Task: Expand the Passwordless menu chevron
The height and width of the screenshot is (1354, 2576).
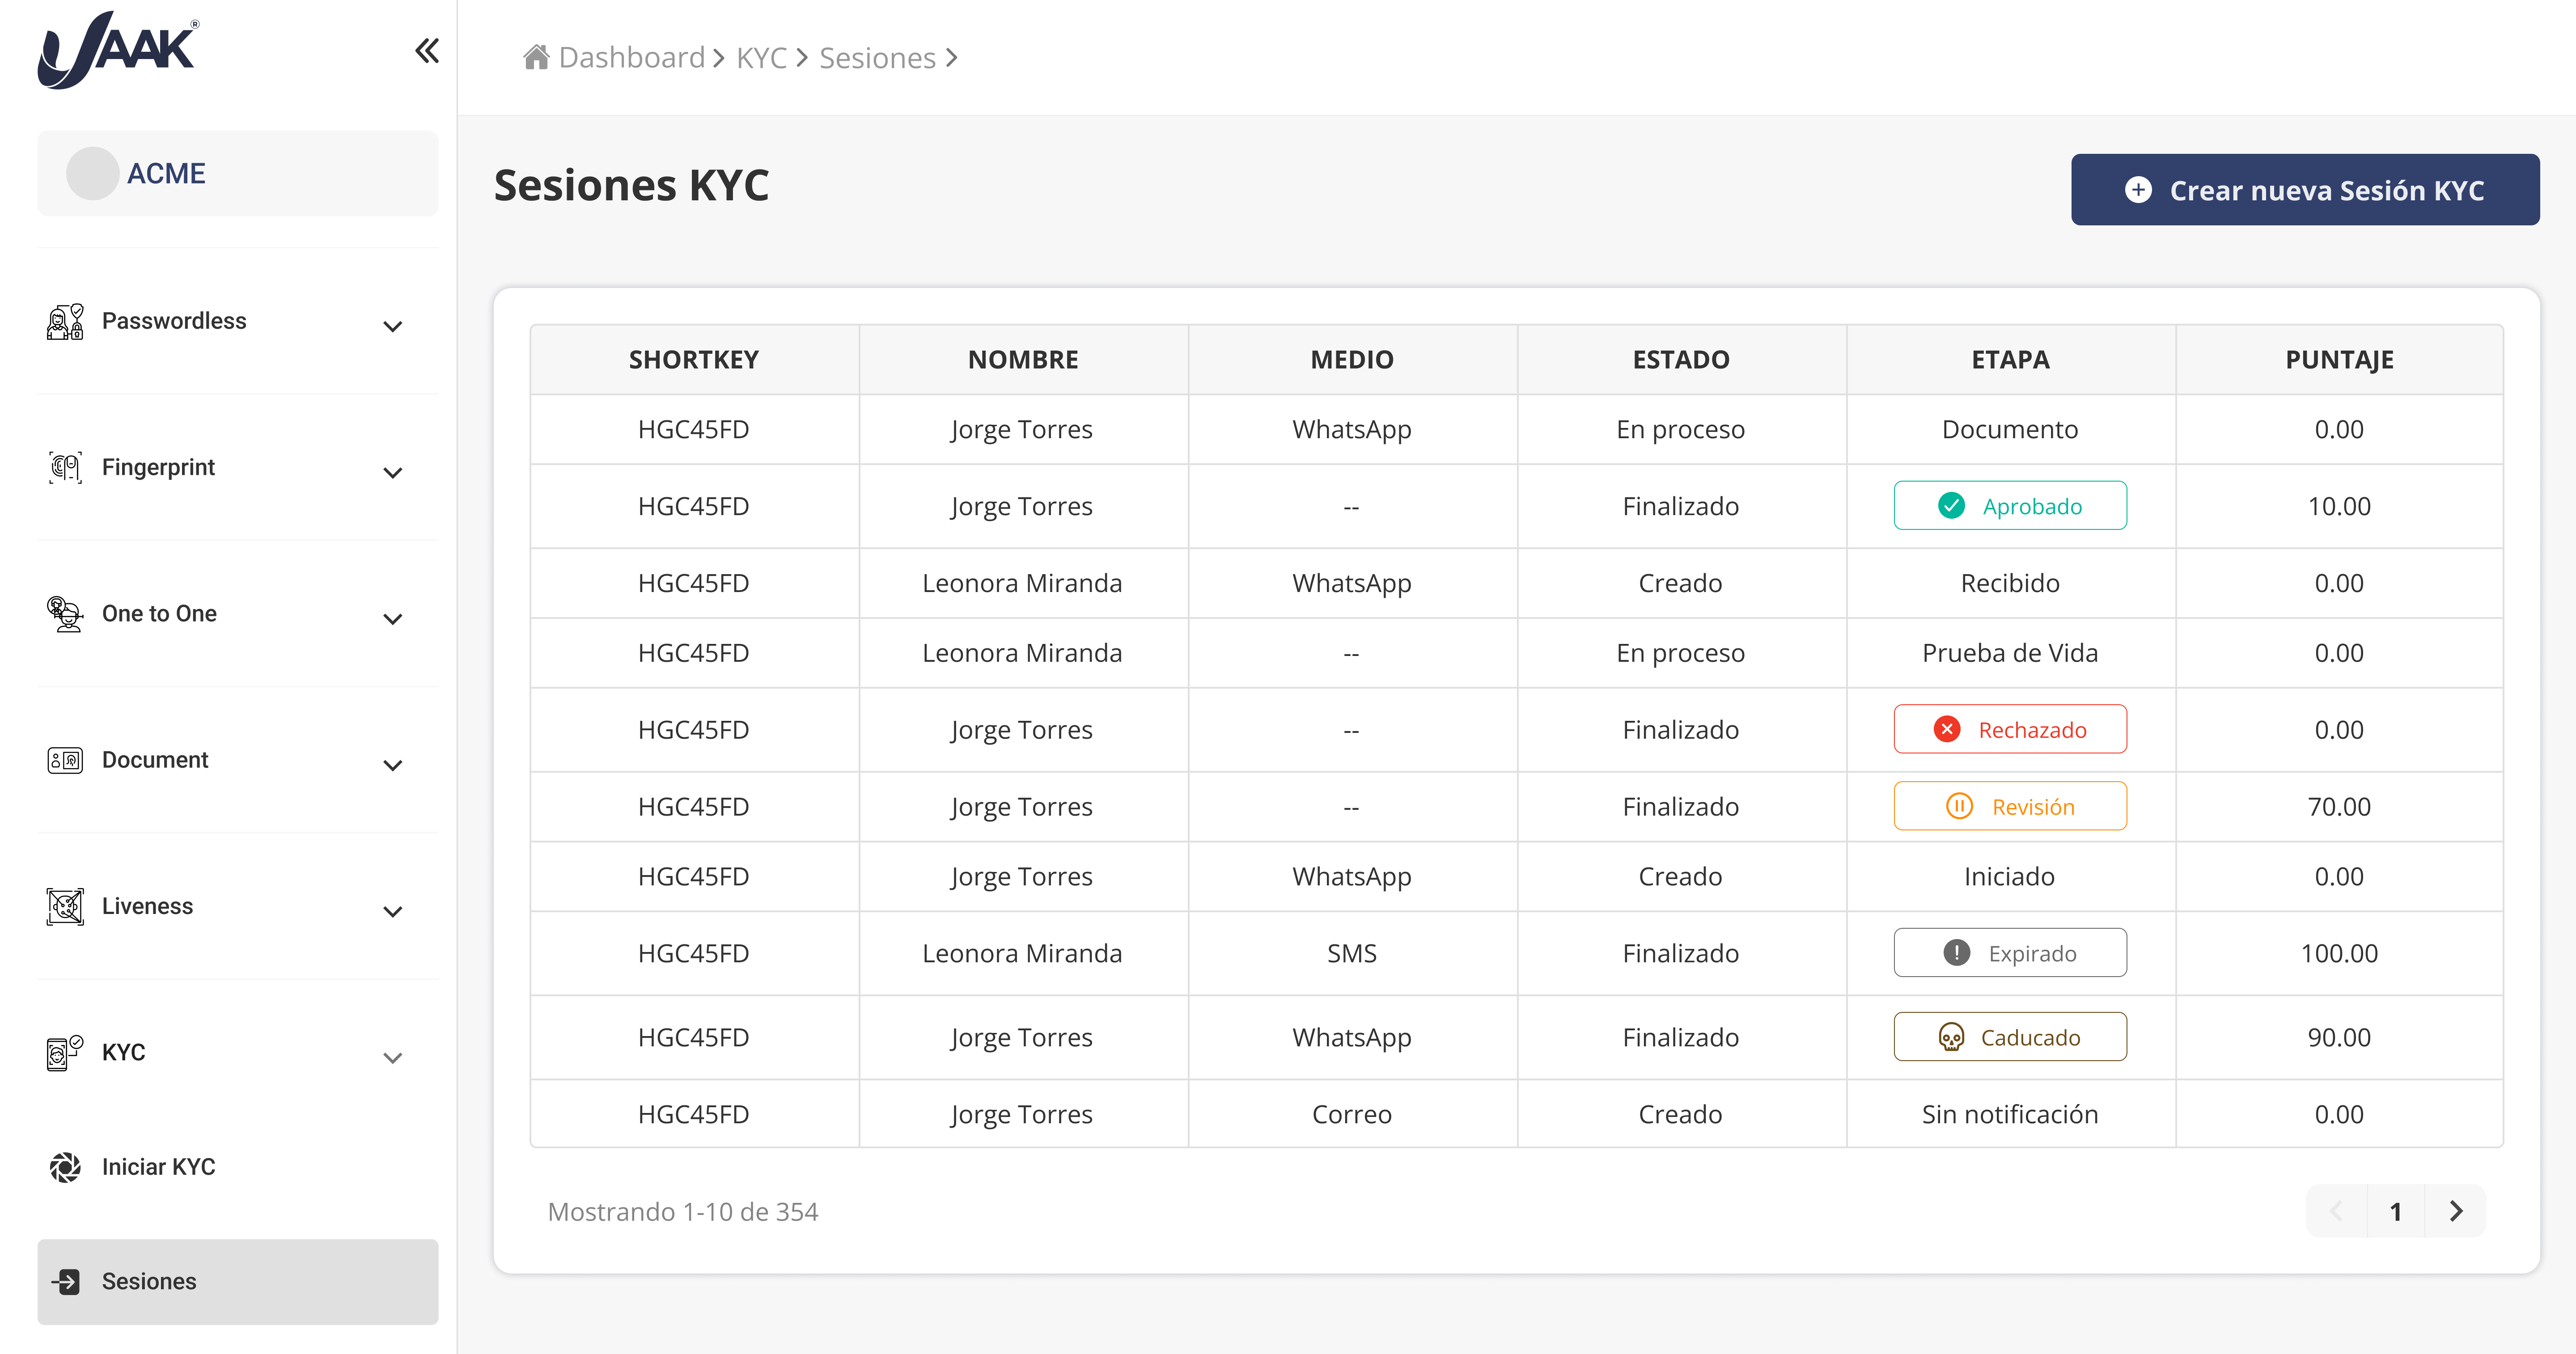Action: 393,326
